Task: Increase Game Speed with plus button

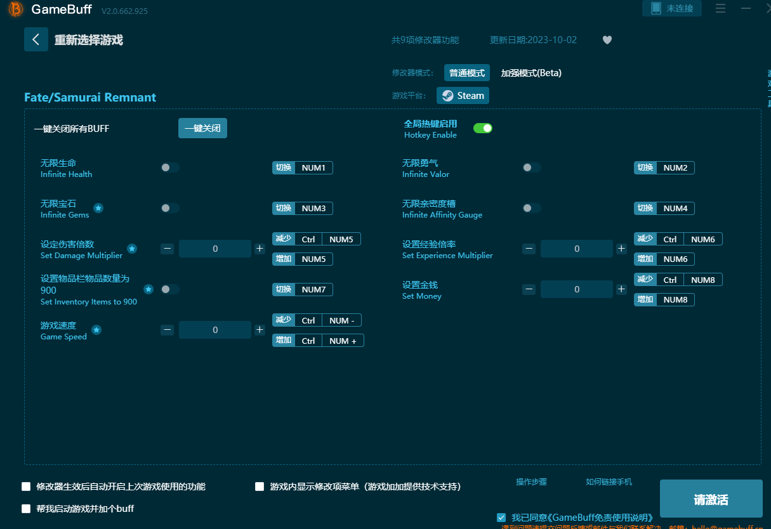Action: coord(260,330)
